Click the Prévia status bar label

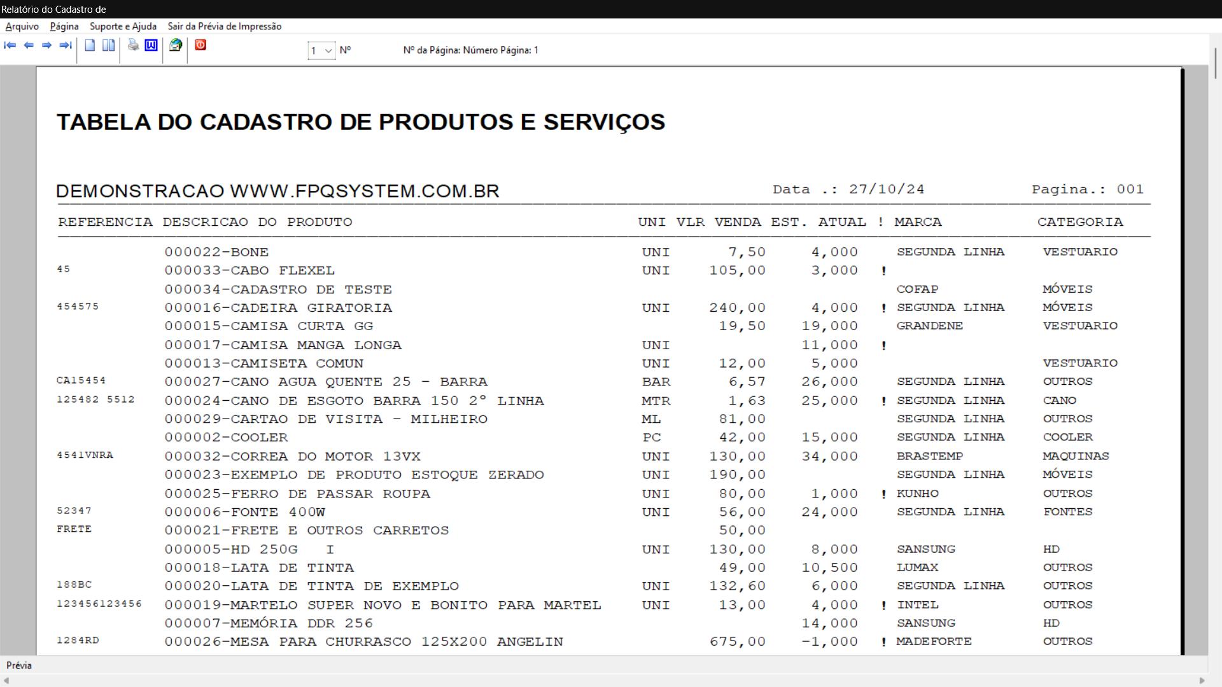[x=19, y=665]
